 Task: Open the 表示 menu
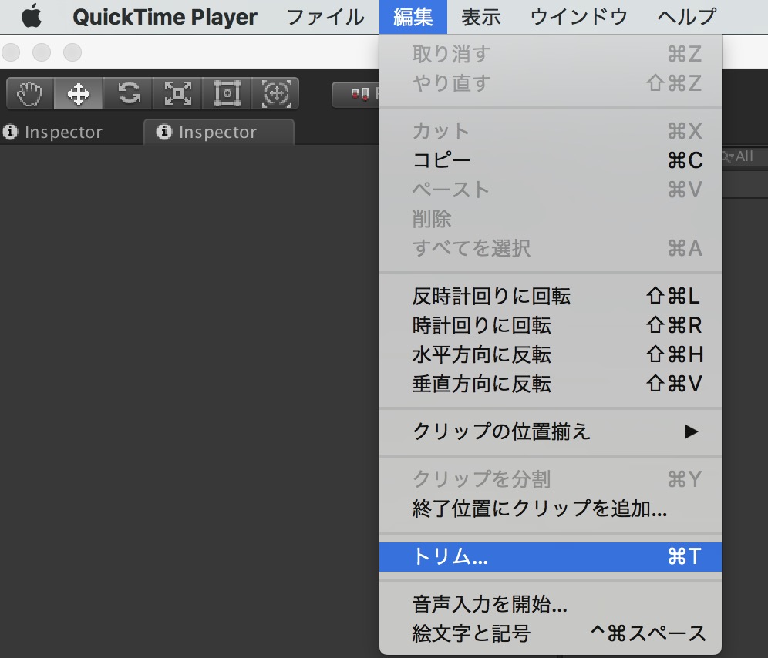pyautogui.click(x=480, y=17)
